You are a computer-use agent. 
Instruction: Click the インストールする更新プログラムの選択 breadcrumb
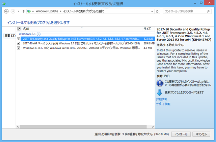pos(83,11)
